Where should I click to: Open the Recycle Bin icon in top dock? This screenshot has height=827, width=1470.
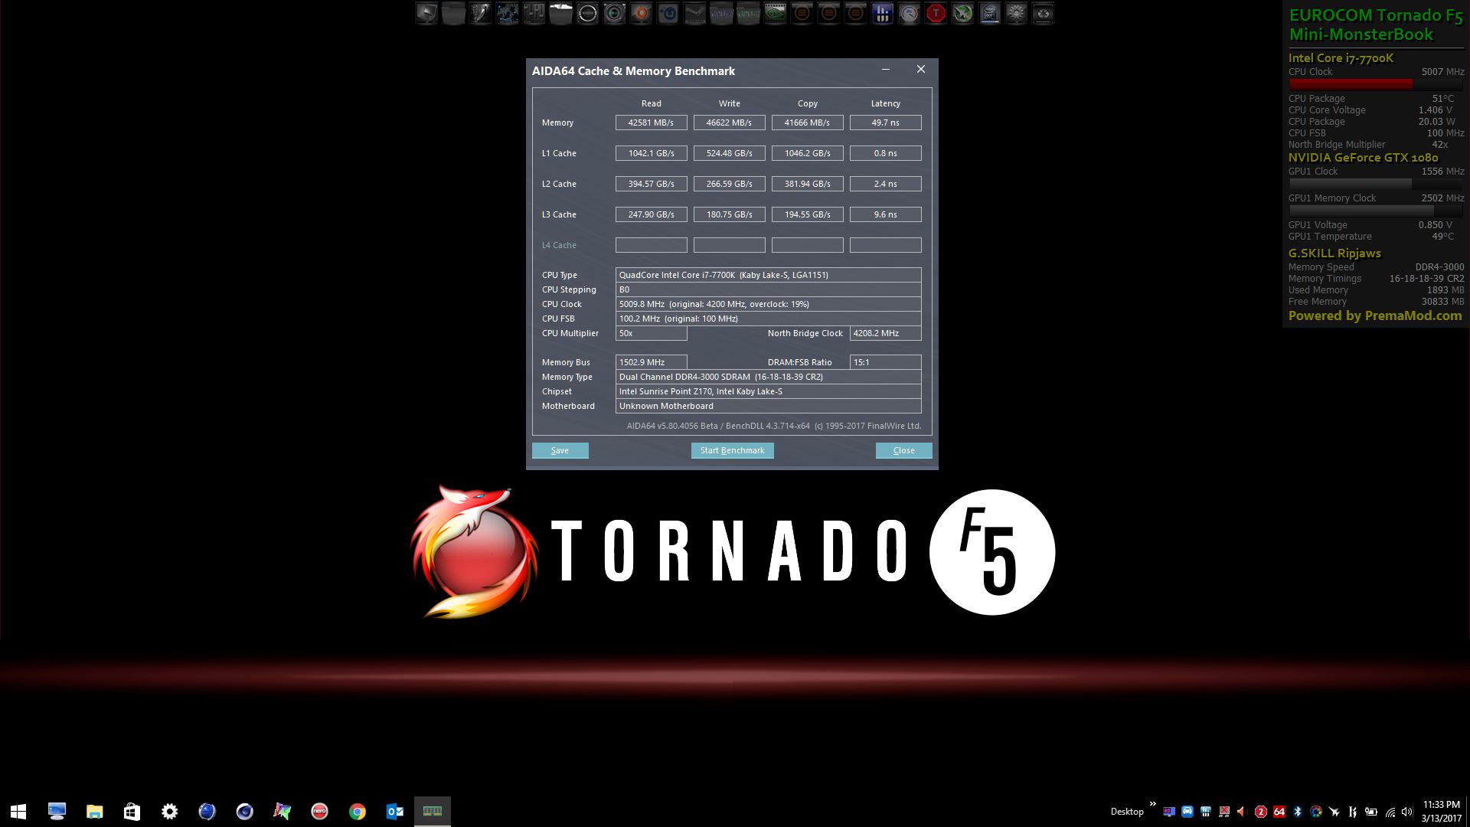[x=1043, y=13]
